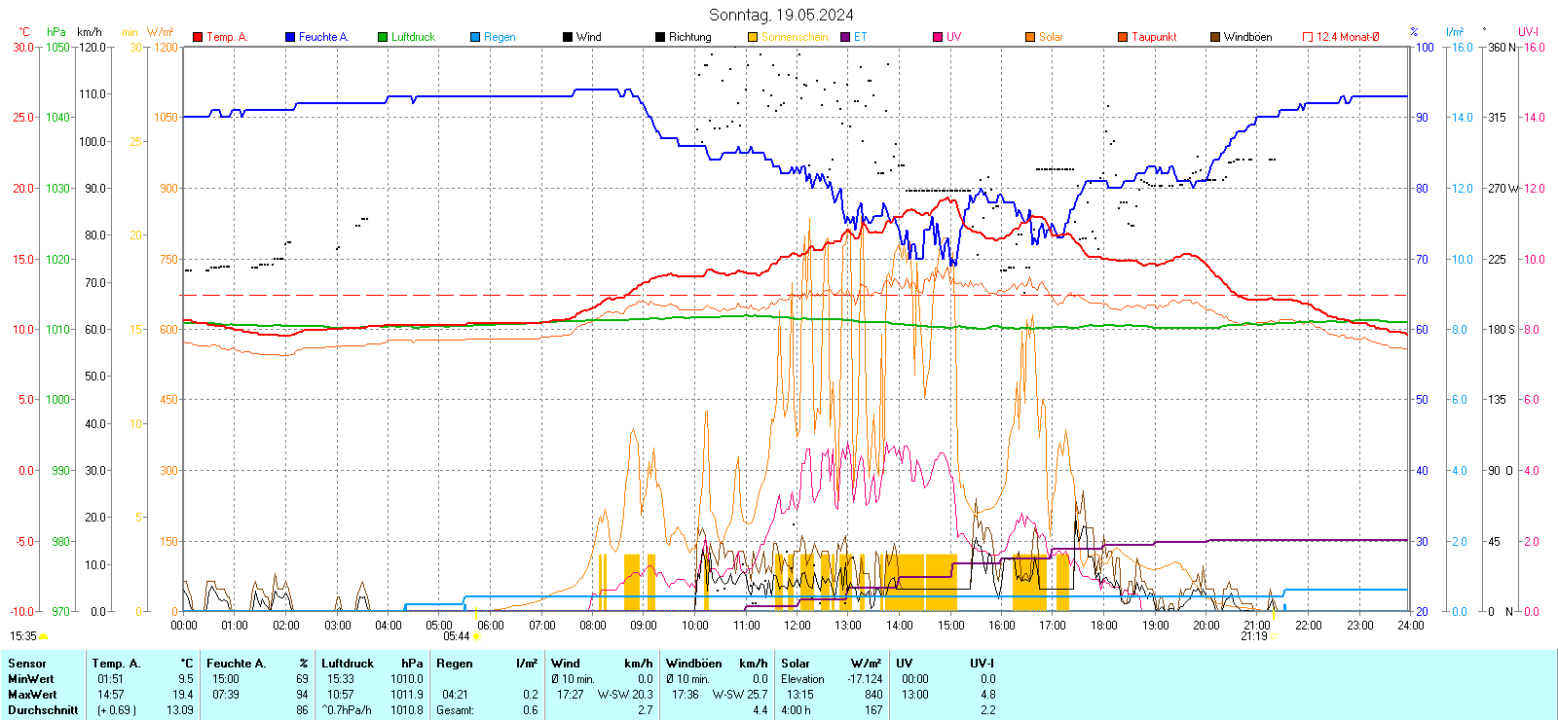1558x720 pixels.
Task: Click the light blue Regen legend square
Action: click(x=475, y=37)
